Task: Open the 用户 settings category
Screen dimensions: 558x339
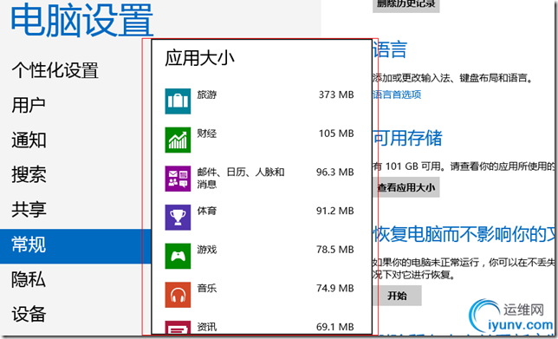Action: click(x=29, y=105)
